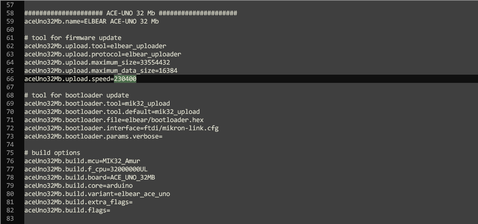Place cursor on upload.tool=elbear_uploader line

(x=95, y=46)
